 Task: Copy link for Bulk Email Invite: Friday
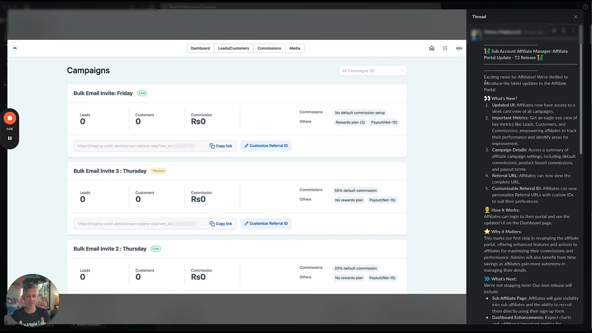(x=221, y=146)
